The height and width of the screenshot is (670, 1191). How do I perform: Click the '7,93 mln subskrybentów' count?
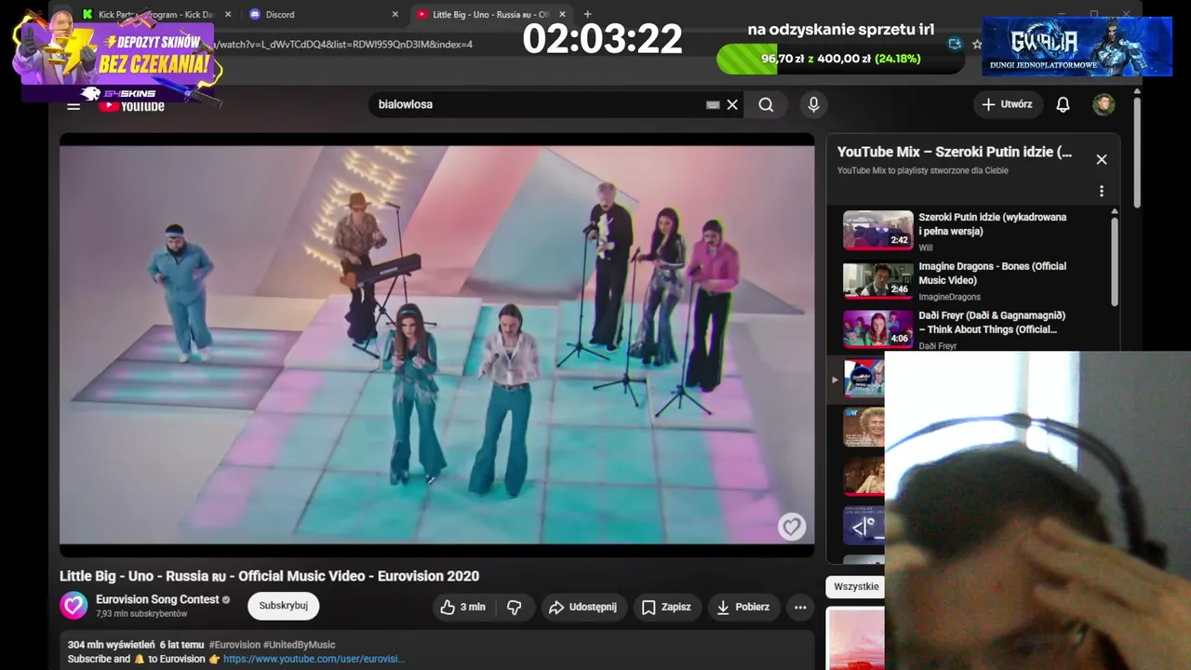[141, 614]
